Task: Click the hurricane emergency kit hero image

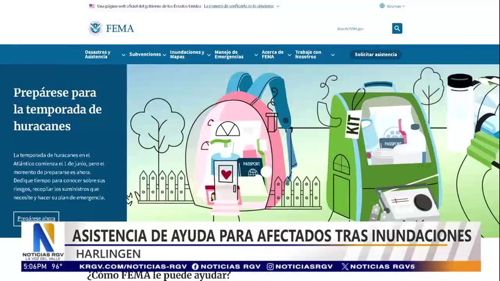Action: point(313,140)
